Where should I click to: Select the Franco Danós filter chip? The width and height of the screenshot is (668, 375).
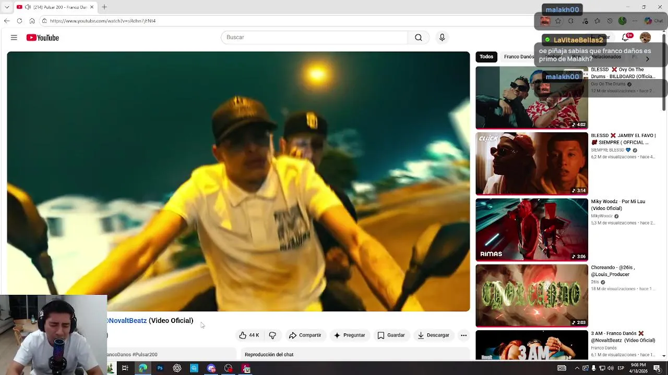(x=519, y=57)
